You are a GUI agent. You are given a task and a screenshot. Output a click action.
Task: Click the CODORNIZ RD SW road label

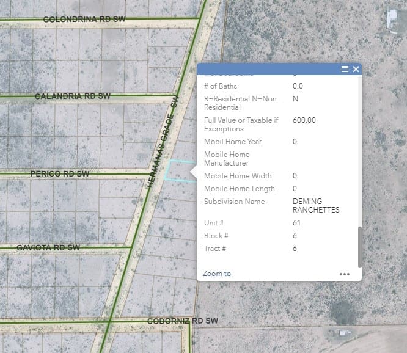pyautogui.click(x=183, y=321)
